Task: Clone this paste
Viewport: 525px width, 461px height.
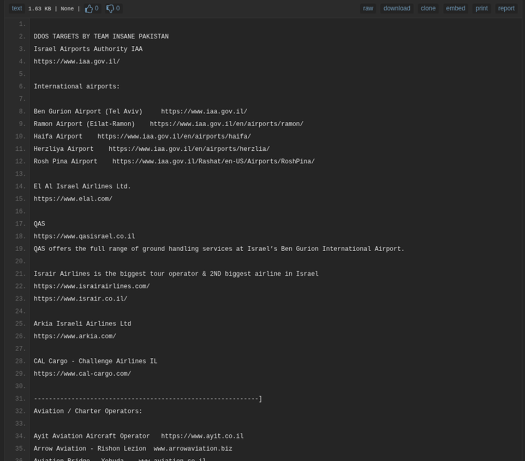Action: point(428,8)
